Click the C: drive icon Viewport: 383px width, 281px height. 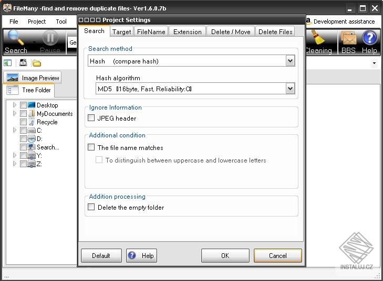32,131
